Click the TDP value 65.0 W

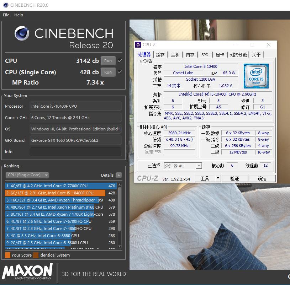coord(229,73)
